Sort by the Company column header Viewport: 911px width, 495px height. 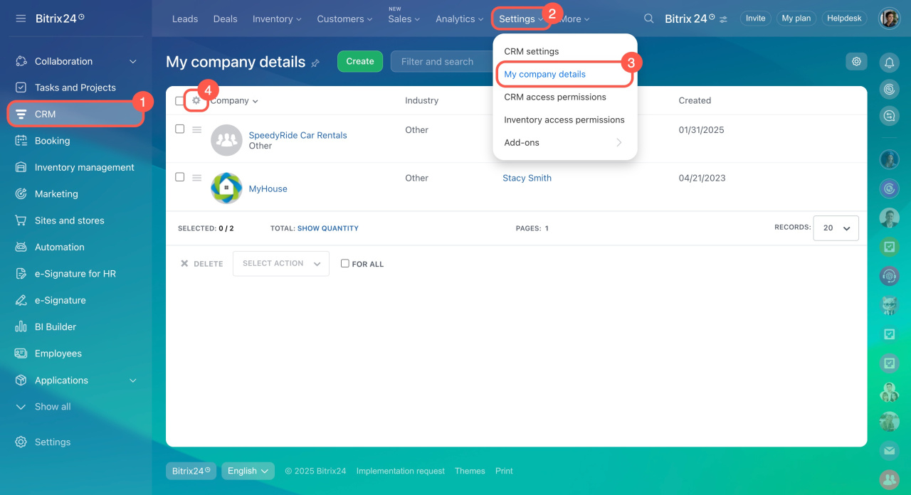tap(234, 101)
